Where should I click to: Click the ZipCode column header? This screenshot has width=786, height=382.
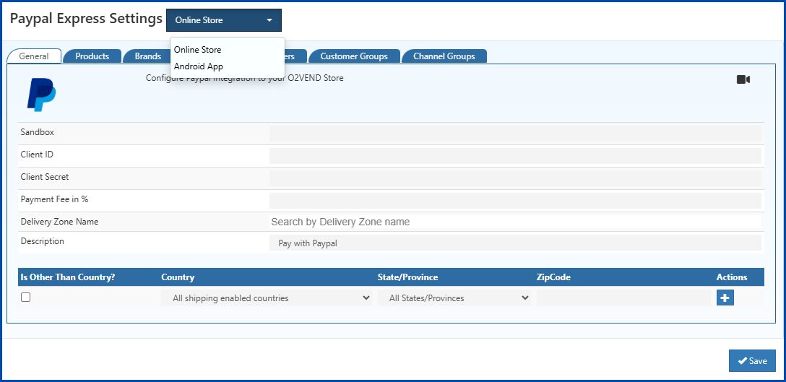tap(553, 277)
